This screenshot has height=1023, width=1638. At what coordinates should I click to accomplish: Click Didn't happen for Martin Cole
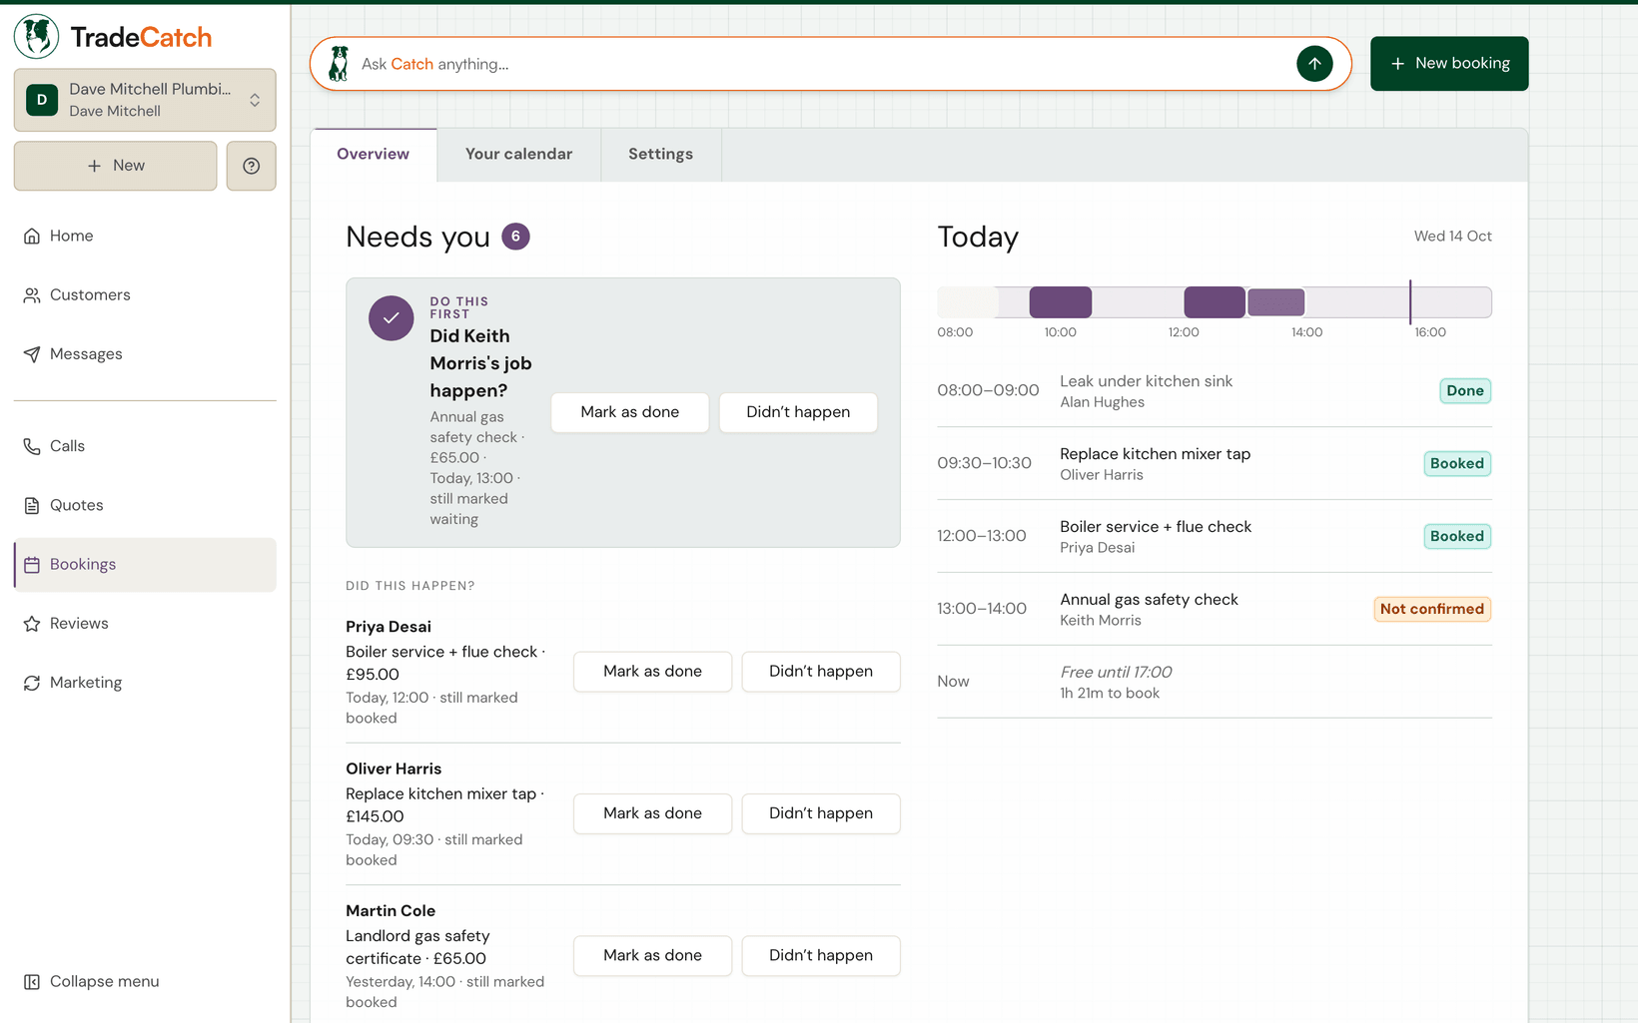coord(821,955)
